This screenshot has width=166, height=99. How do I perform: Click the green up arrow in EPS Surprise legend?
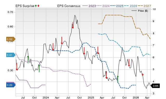[x=36, y=6]
